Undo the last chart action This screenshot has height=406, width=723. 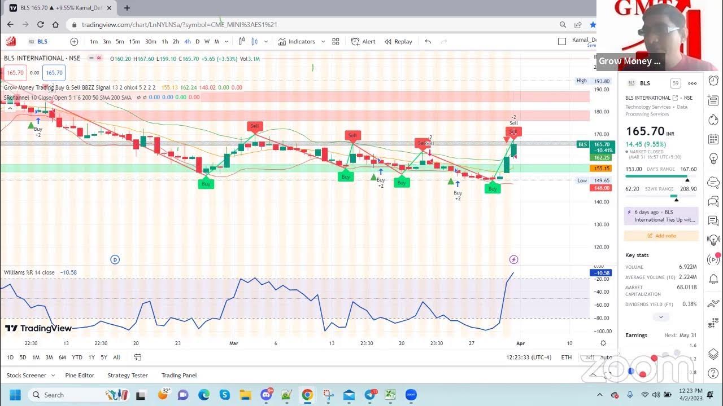428,42
